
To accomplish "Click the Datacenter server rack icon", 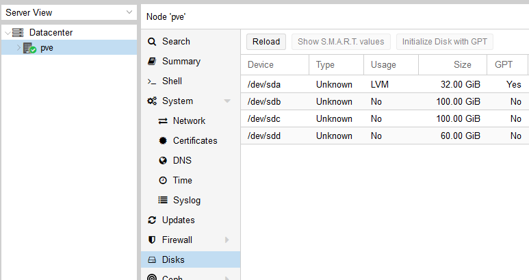I will point(18,32).
